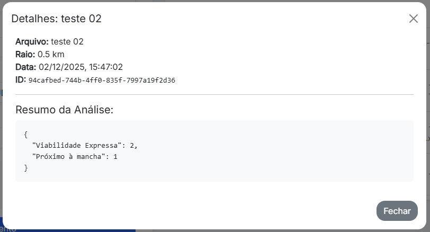Select the file name value beside Arquivo
Viewport: 430px width, 232px height.
pos(67,41)
